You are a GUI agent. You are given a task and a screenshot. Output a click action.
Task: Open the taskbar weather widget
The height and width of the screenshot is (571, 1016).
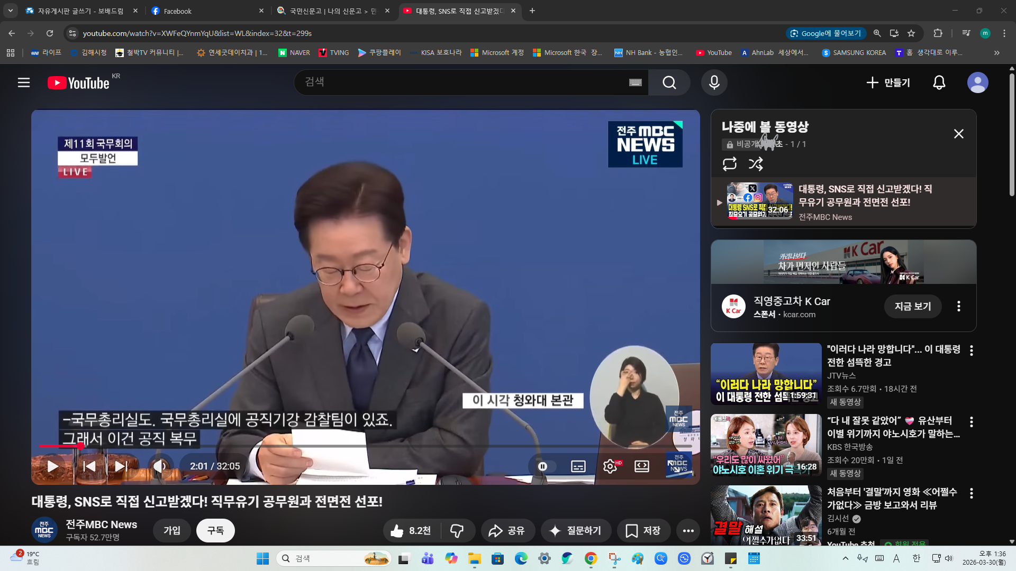click(25, 558)
